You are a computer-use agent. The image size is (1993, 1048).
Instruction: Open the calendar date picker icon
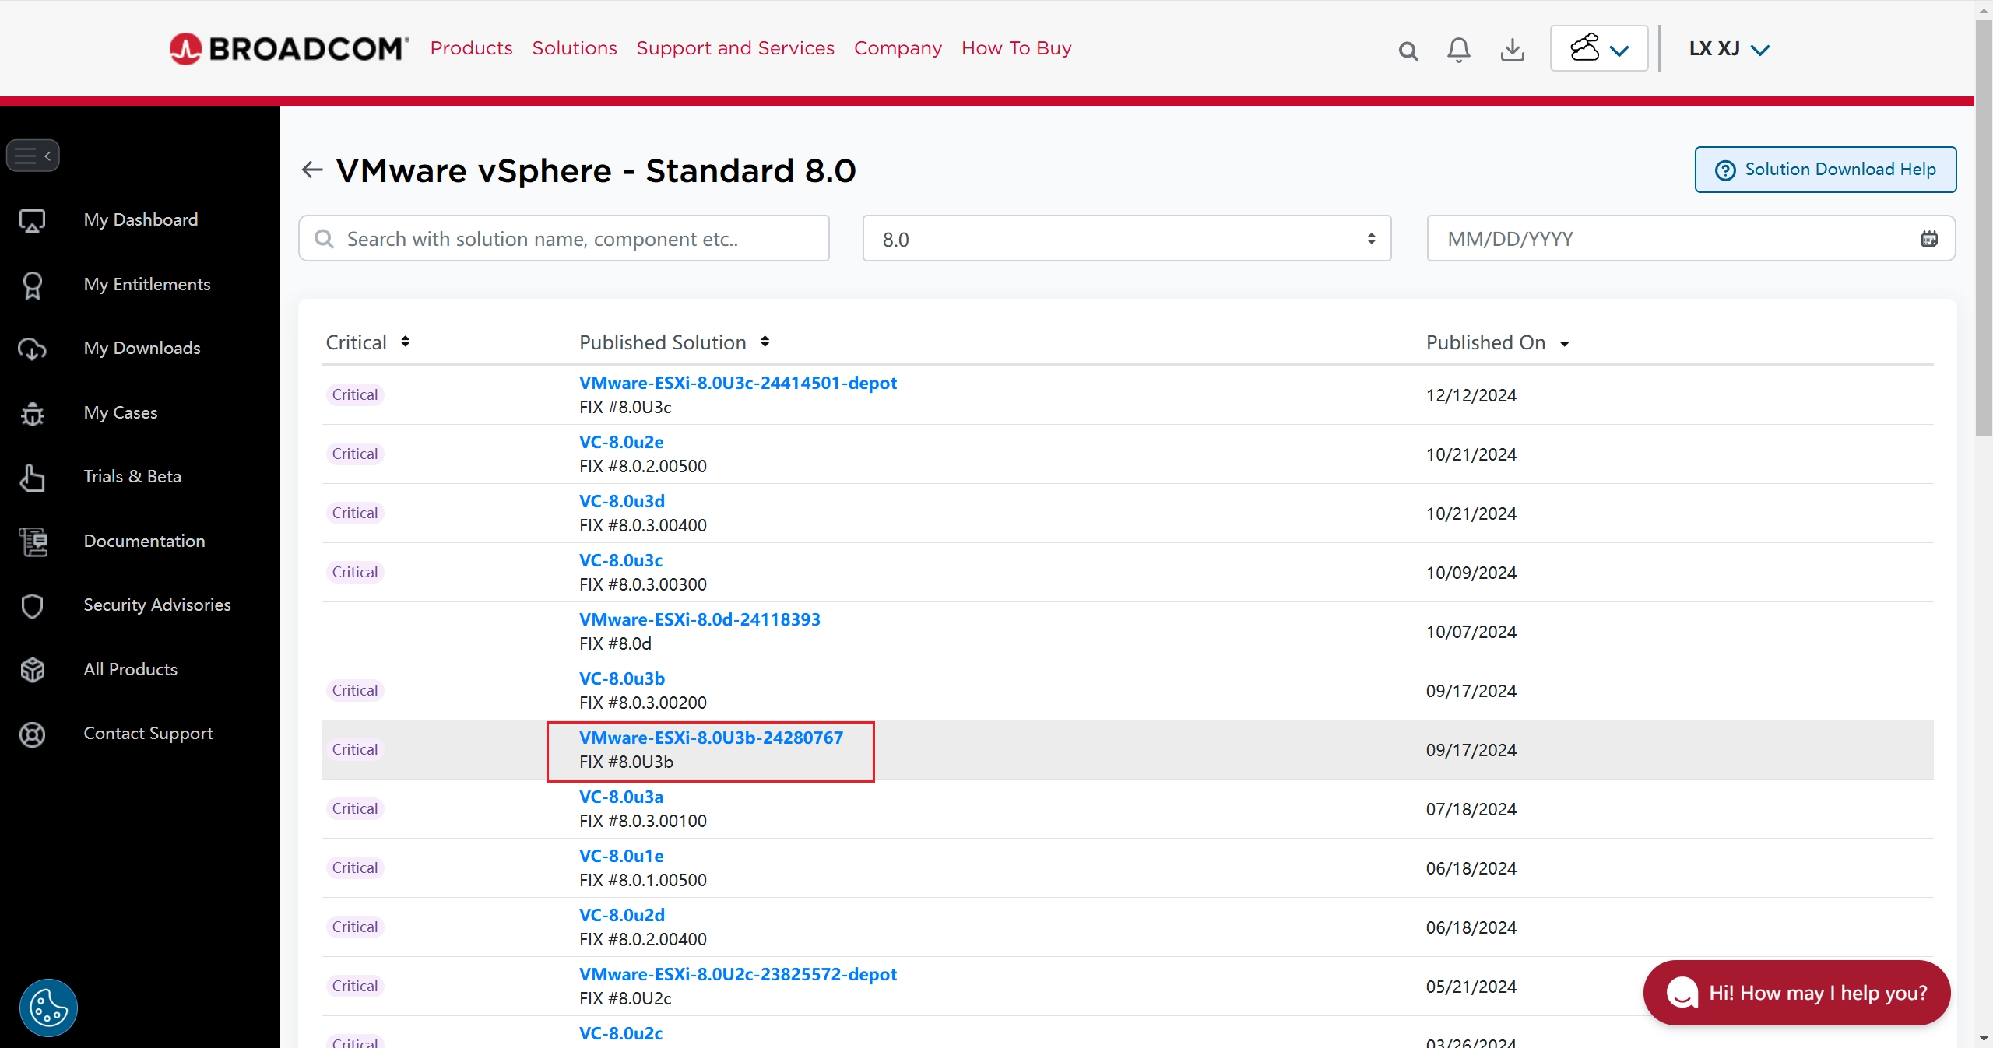click(1928, 239)
